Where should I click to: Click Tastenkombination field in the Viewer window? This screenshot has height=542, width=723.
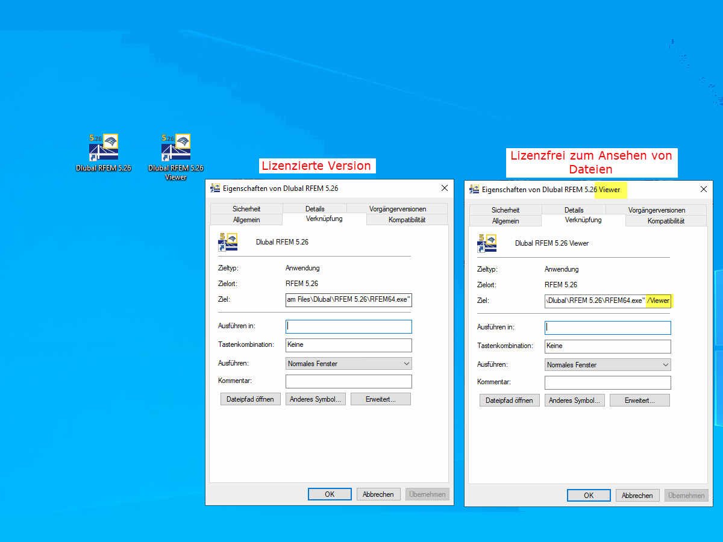click(608, 346)
